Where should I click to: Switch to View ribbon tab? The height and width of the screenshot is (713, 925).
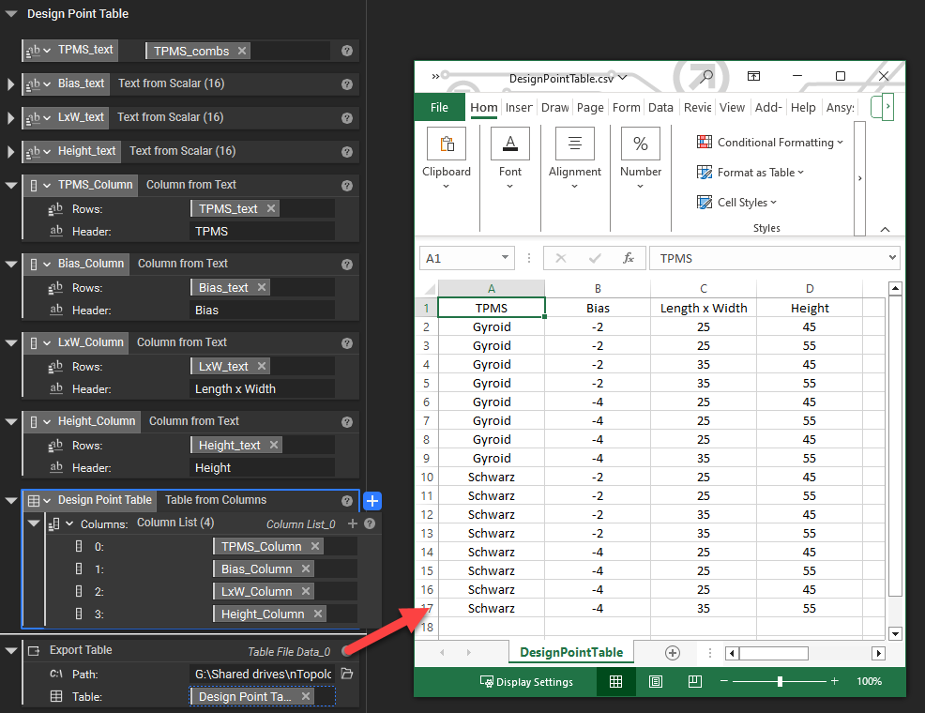pos(732,107)
